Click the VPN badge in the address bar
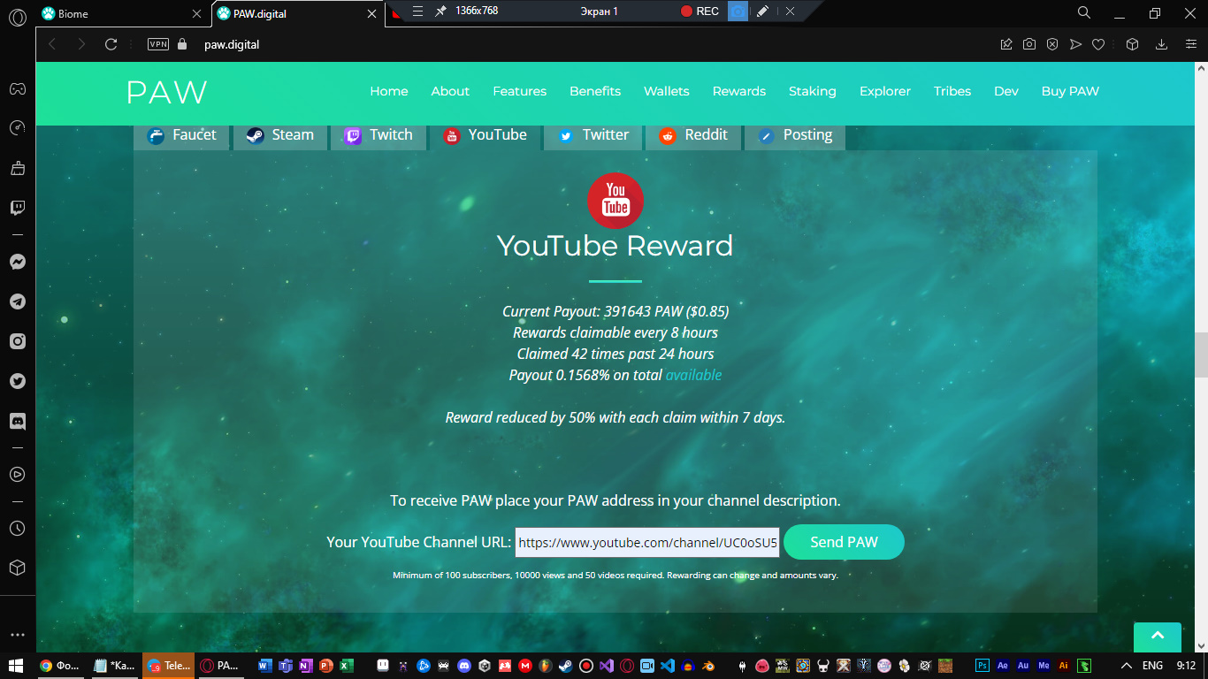The width and height of the screenshot is (1208, 679). (x=158, y=44)
